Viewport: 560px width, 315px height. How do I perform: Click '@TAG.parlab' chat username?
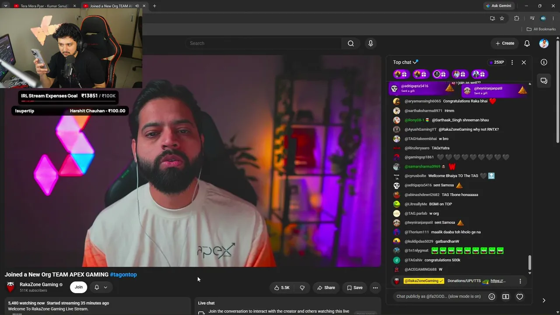416,213
